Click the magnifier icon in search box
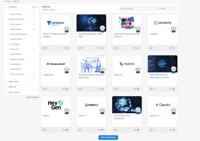Image resolution: width=200 pixels, height=141 pixels. (122, 8)
